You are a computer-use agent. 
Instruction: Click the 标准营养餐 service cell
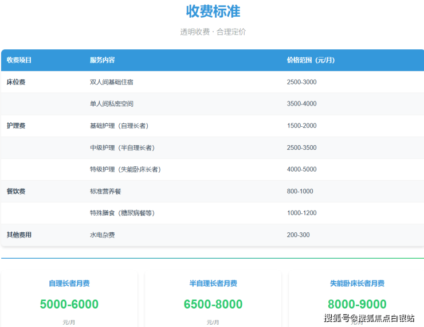(x=105, y=191)
